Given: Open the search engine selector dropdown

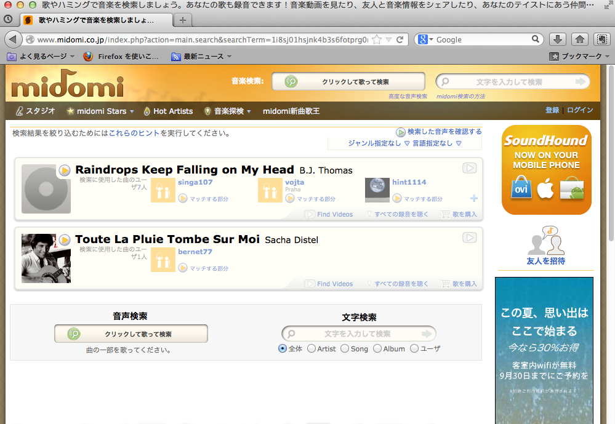Looking at the screenshot, I should tap(425, 39).
